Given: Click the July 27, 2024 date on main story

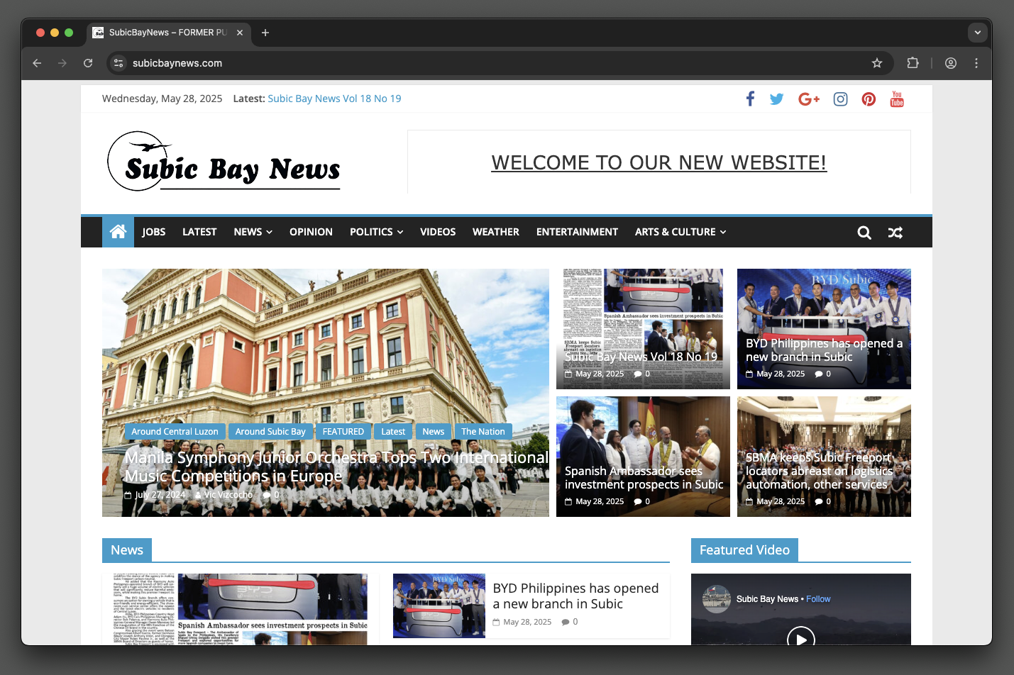Looking at the screenshot, I should [160, 495].
